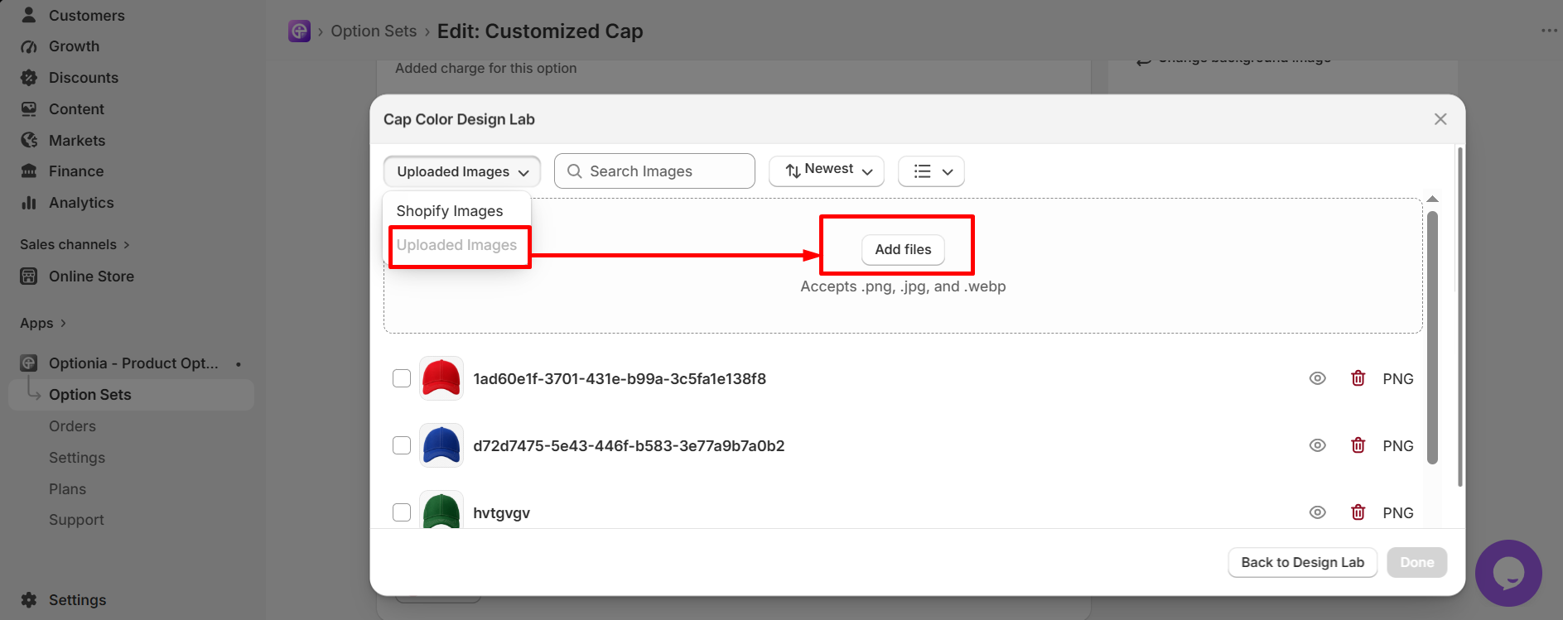
Task: Click the Analytics bar chart icon
Action: pos(29,203)
